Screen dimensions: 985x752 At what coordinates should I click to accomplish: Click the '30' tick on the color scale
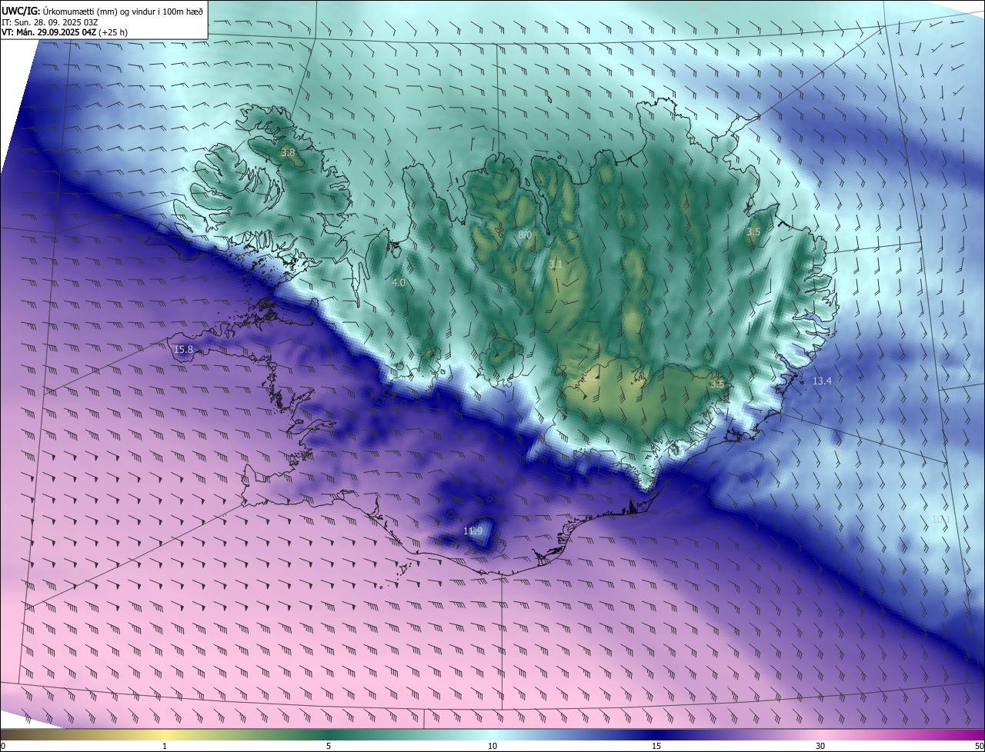point(820,746)
